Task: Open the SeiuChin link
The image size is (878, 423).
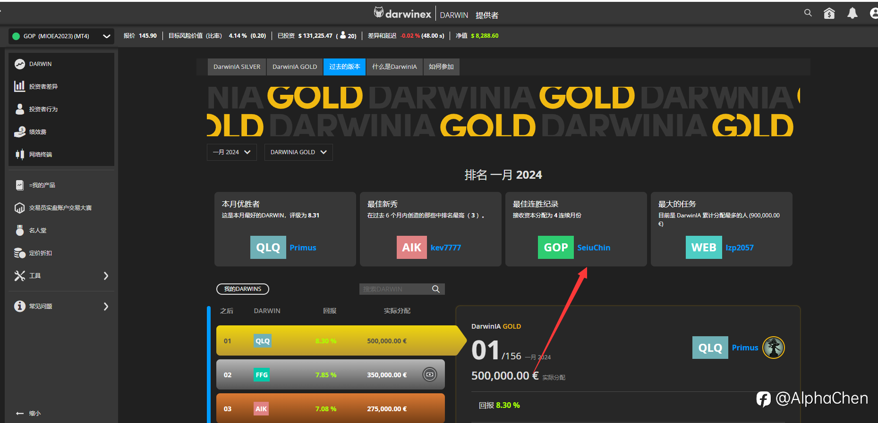Action: 594,248
